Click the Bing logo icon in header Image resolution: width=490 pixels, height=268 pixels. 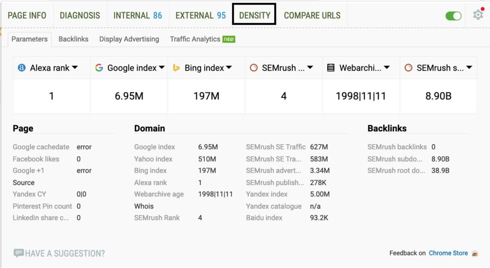pos(176,67)
